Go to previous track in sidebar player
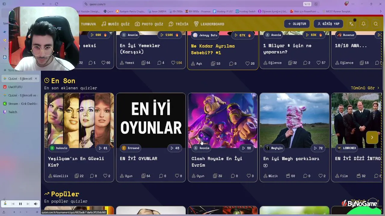This screenshot has width=385, height=216. point(13,204)
